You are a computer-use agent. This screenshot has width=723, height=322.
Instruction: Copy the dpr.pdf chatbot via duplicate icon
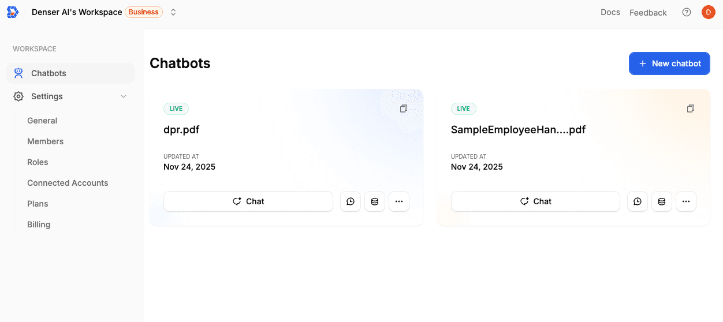(404, 108)
